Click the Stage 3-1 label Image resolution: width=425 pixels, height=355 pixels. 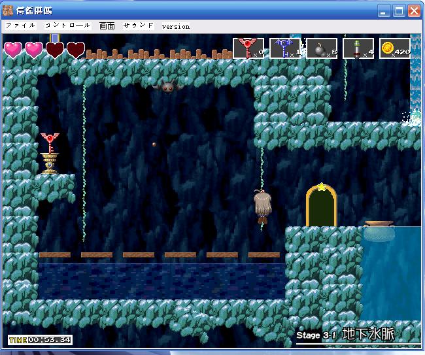pyautogui.click(x=316, y=335)
